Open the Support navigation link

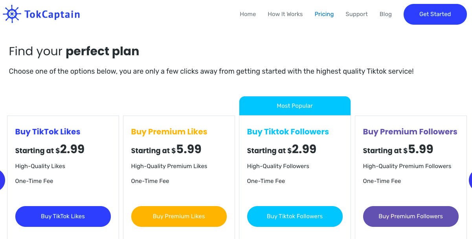pos(356,14)
